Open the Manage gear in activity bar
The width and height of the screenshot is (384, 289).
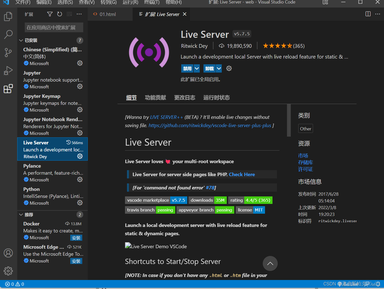[8, 271]
